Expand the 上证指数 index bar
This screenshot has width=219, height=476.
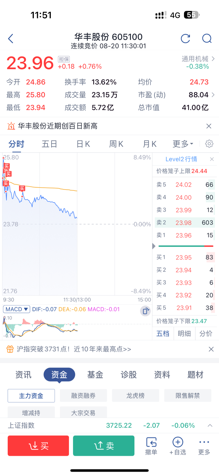pos(210,425)
